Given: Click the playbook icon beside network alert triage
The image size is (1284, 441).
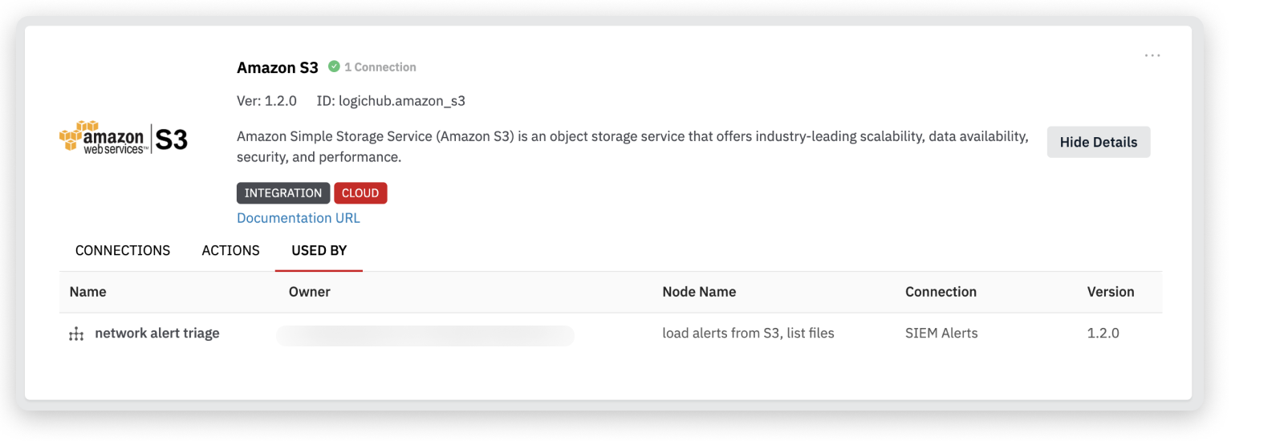Looking at the screenshot, I should [x=76, y=334].
